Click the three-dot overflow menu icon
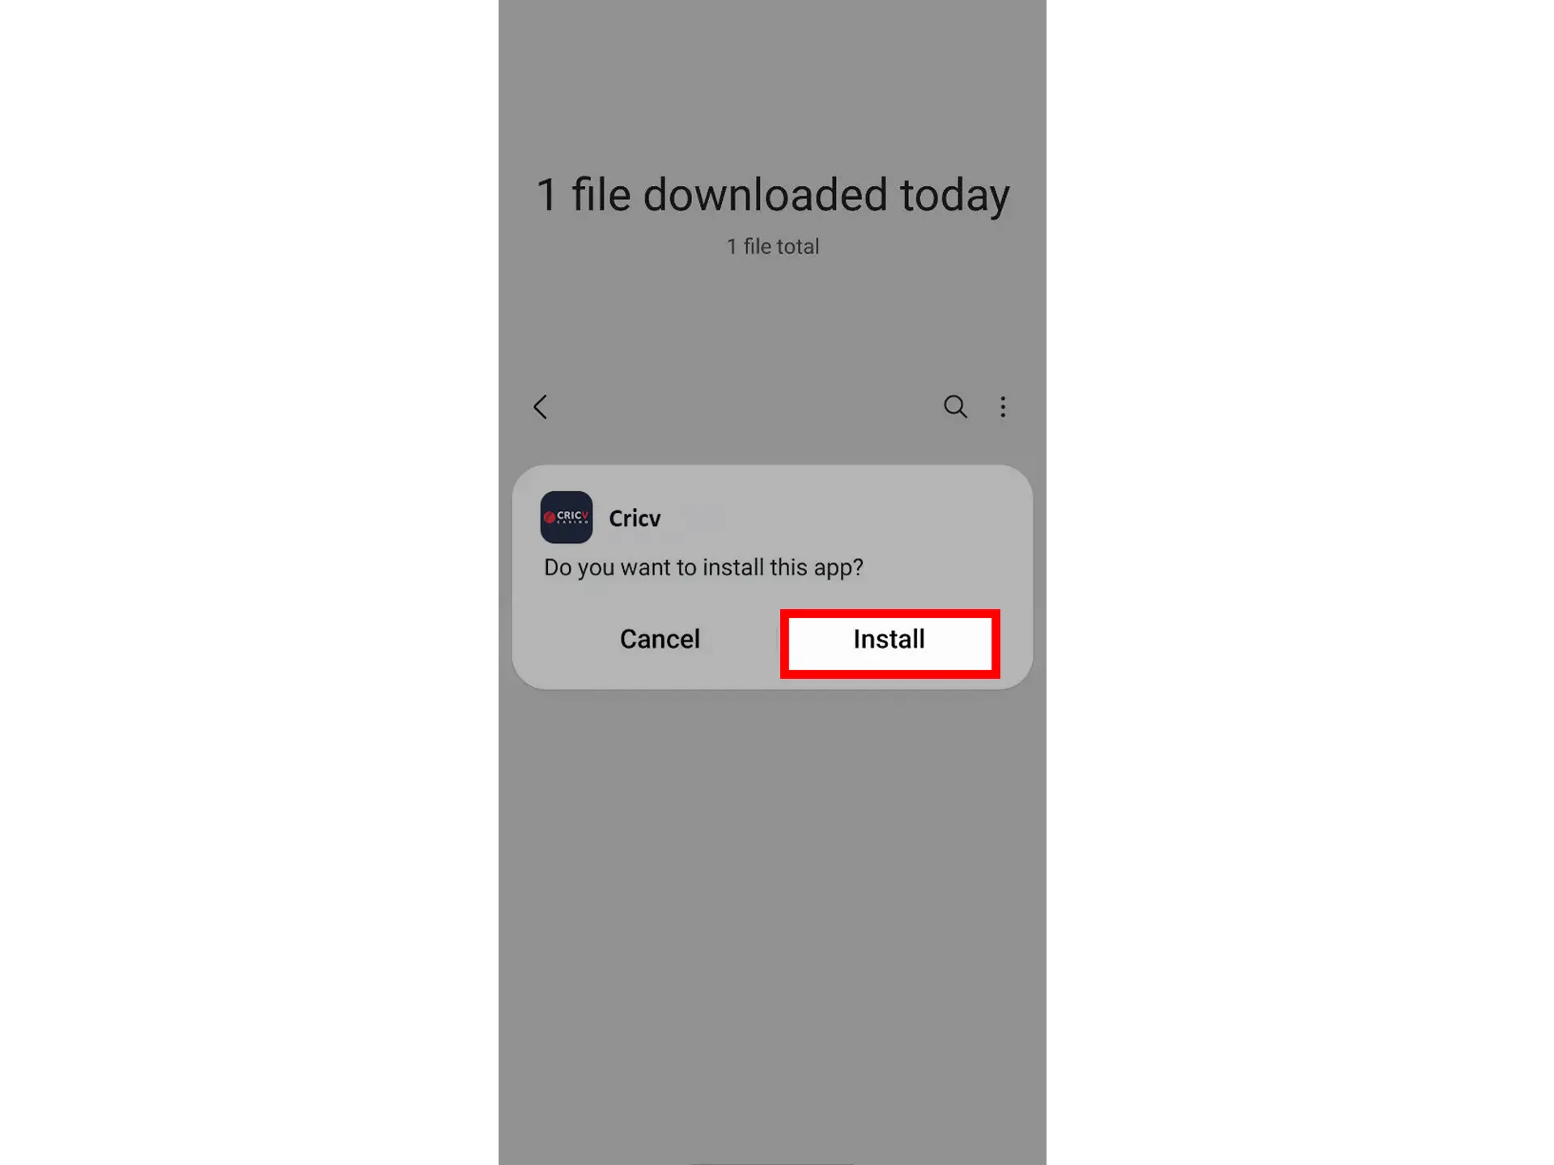The image size is (1554, 1165). click(x=1004, y=406)
